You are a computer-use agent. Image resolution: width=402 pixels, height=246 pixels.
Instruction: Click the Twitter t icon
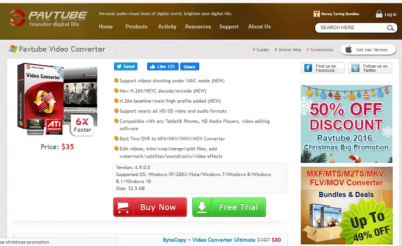[x=355, y=68]
